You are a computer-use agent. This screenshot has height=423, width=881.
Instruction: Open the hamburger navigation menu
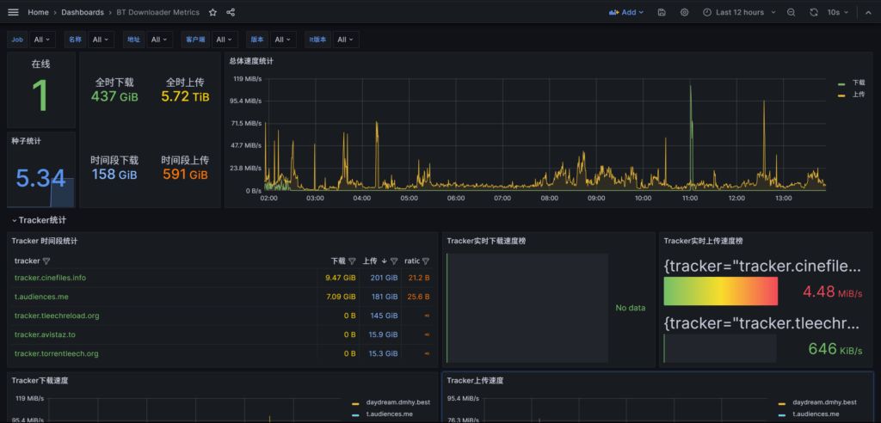[14, 12]
